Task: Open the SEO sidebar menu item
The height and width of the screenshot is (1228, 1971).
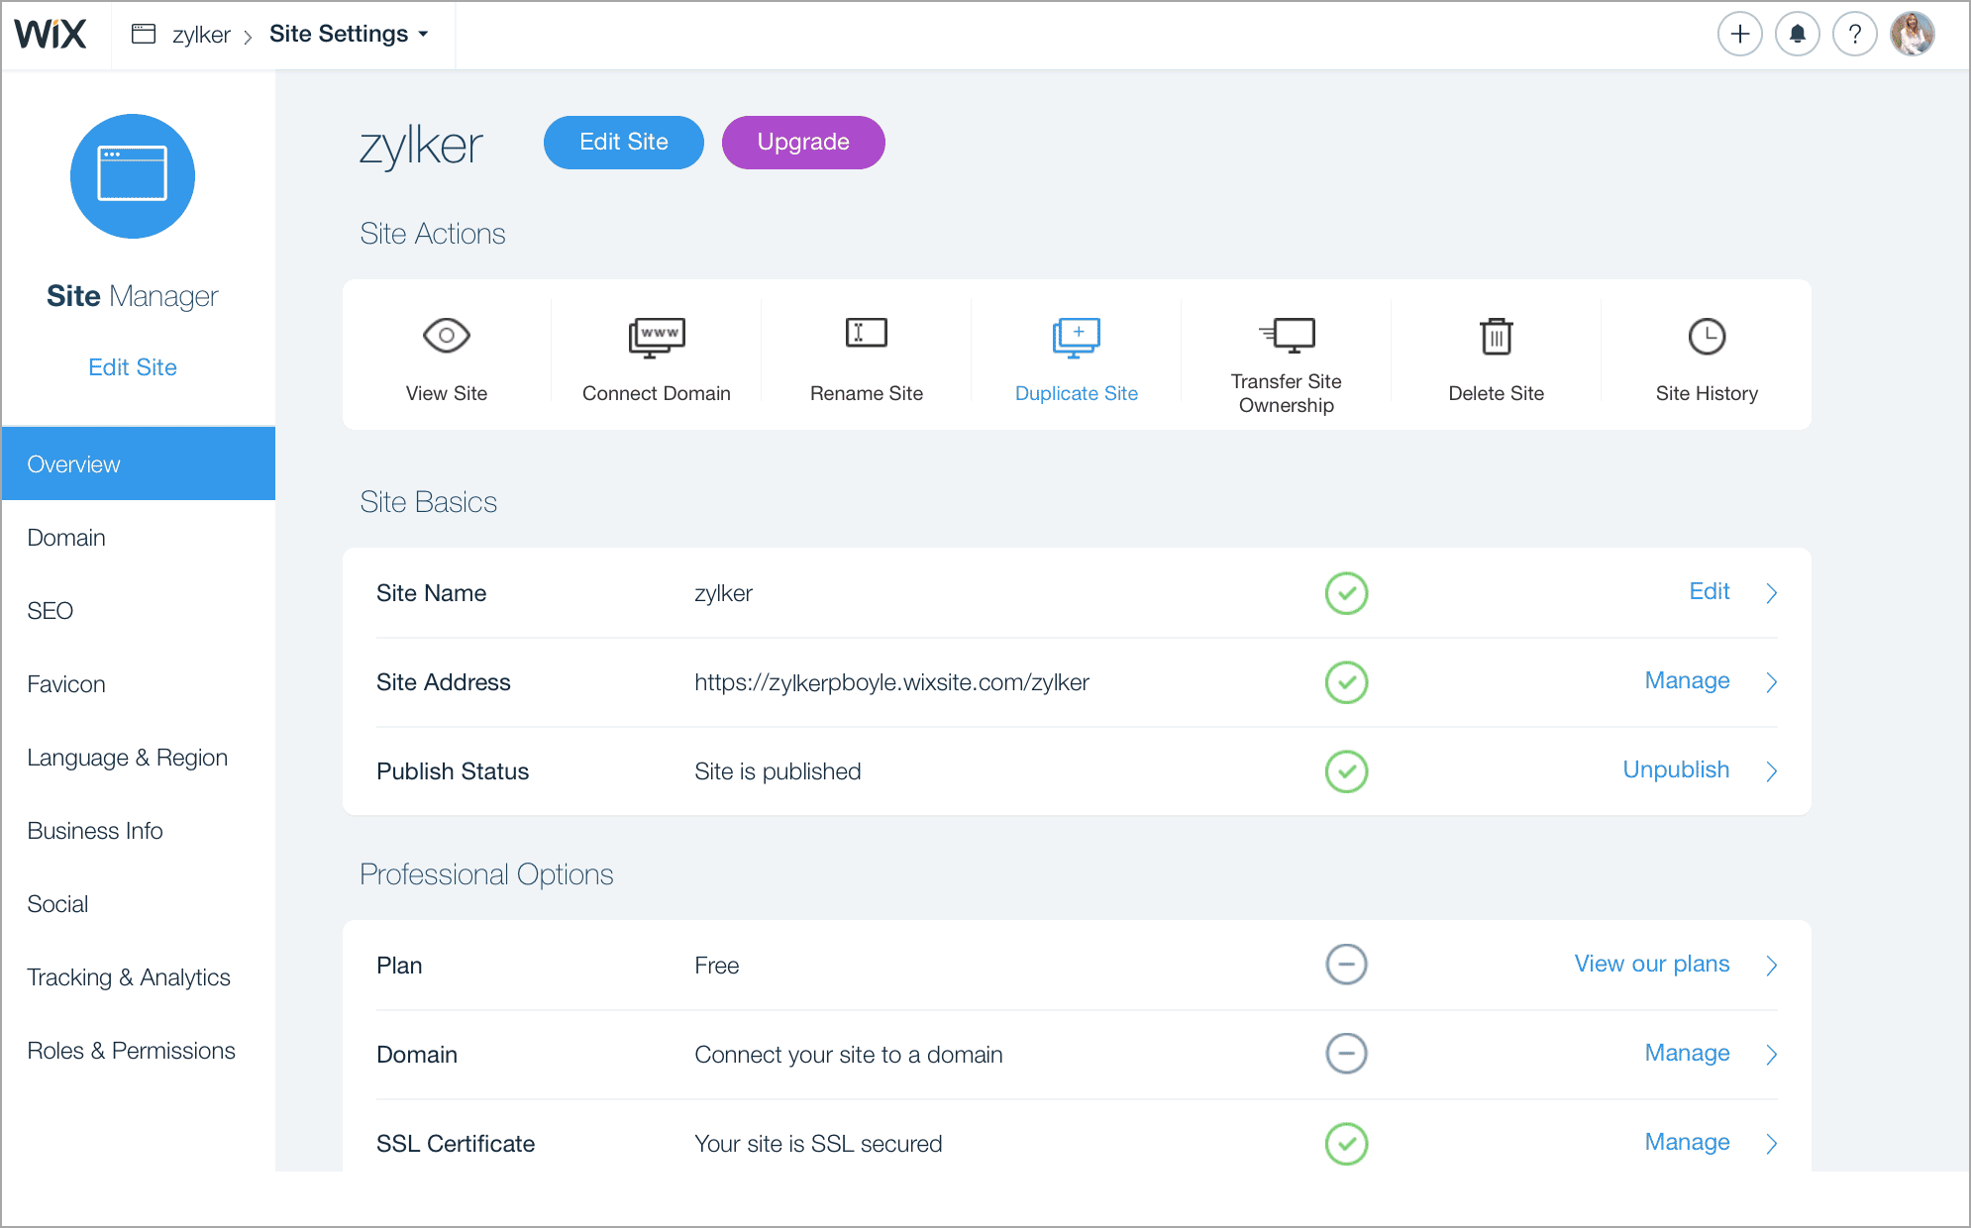Action: (x=51, y=611)
